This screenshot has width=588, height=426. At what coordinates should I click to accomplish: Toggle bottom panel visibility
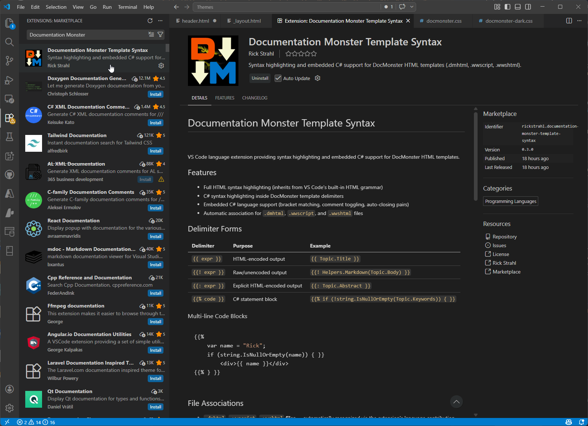[518, 7]
